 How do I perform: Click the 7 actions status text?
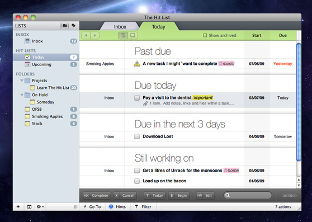[x=283, y=207]
